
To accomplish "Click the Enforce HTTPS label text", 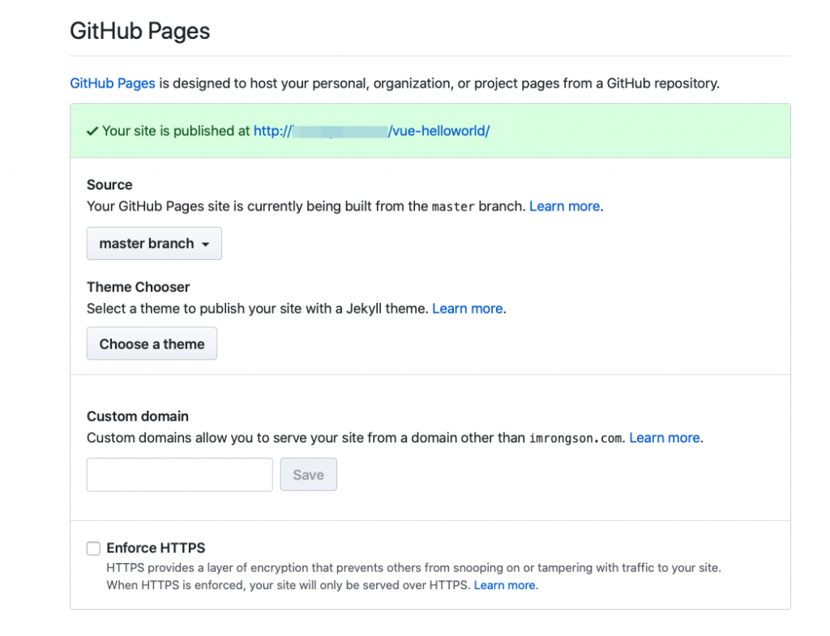I will [x=156, y=548].
